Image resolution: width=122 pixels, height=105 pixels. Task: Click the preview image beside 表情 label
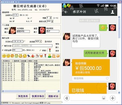point(50,50)
